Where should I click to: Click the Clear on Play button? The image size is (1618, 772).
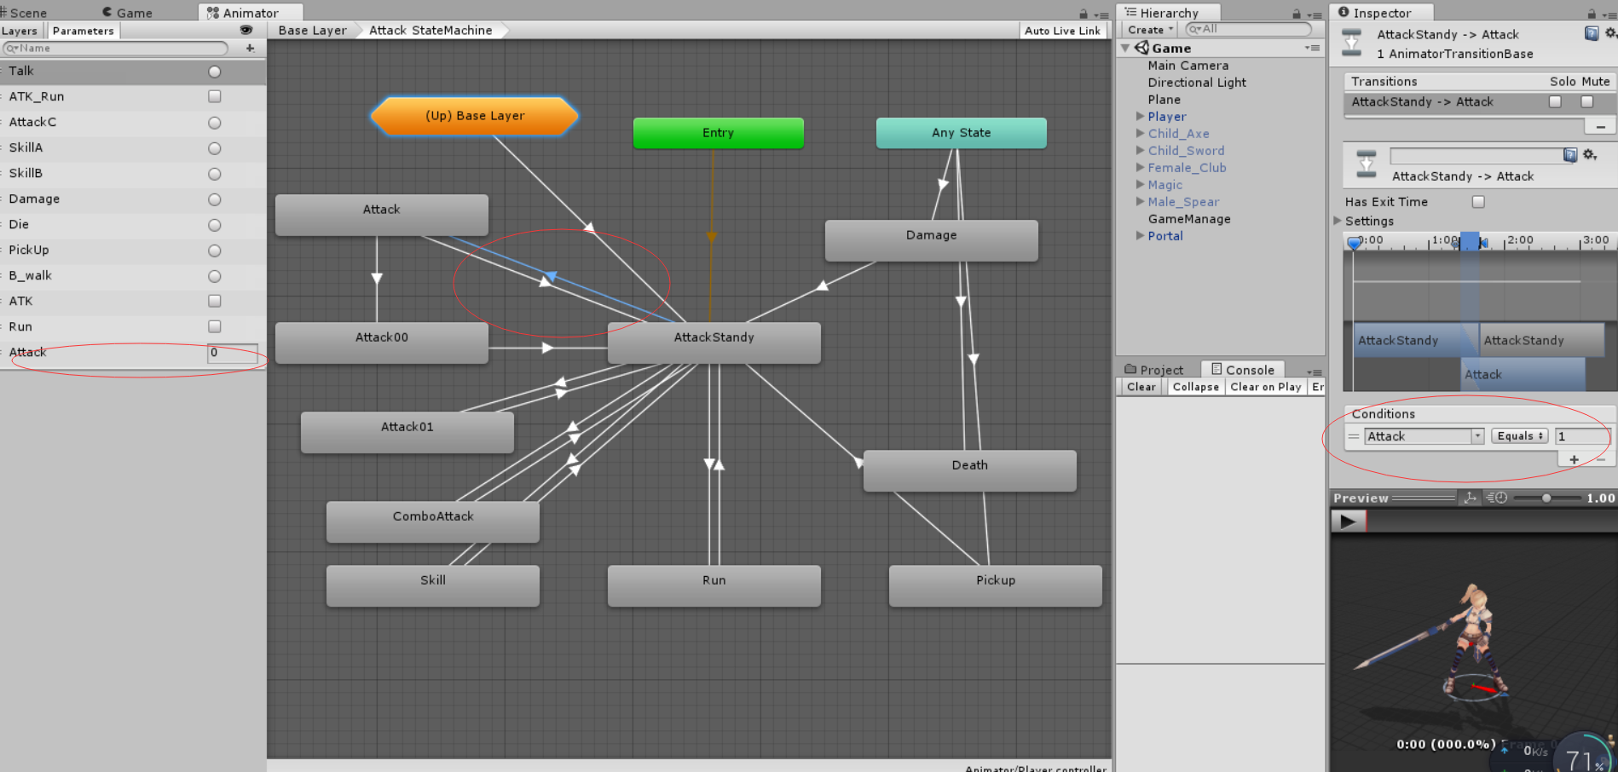click(1266, 387)
